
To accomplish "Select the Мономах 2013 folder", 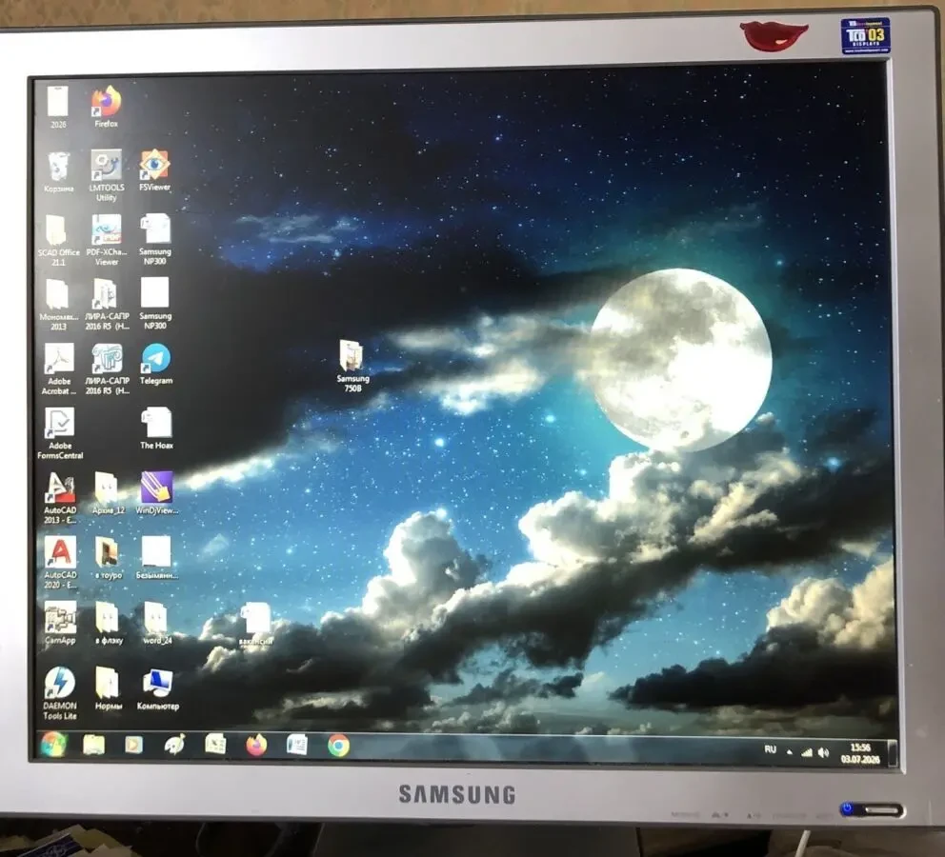I will pyautogui.click(x=58, y=304).
